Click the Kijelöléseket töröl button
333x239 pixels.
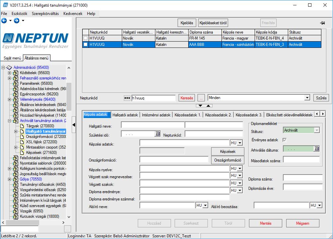213,23
